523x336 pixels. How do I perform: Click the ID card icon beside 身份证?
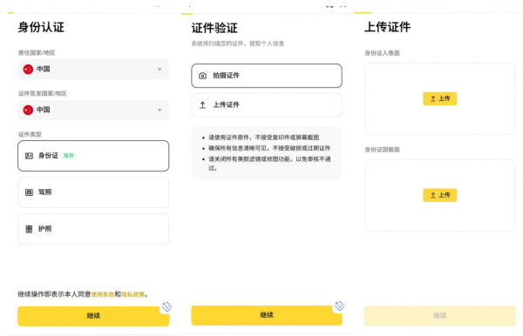29,156
